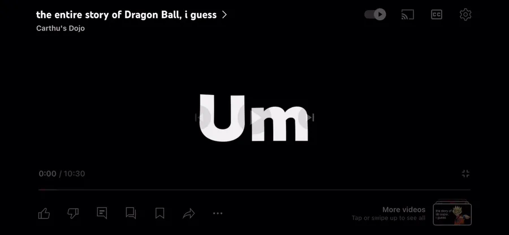
Task: Open the settings gear
Action: point(465,15)
